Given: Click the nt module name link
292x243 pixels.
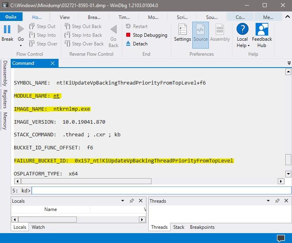Looking at the screenshot, I should pyautogui.click(x=56, y=96).
